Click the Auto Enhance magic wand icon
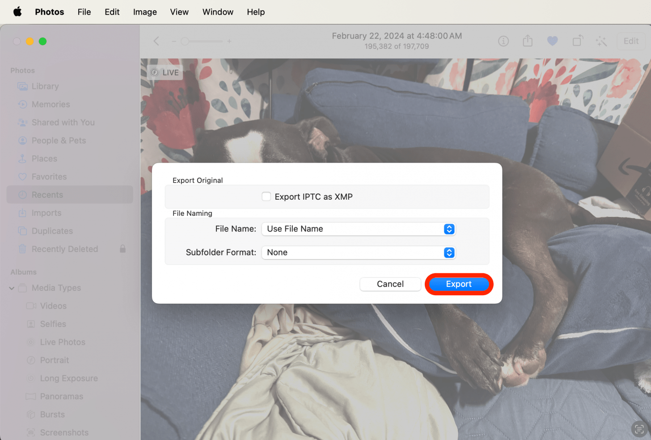This screenshot has height=440, width=651. tap(601, 42)
